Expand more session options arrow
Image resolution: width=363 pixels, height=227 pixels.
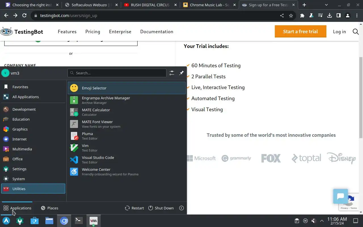click(x=181, y=208)
